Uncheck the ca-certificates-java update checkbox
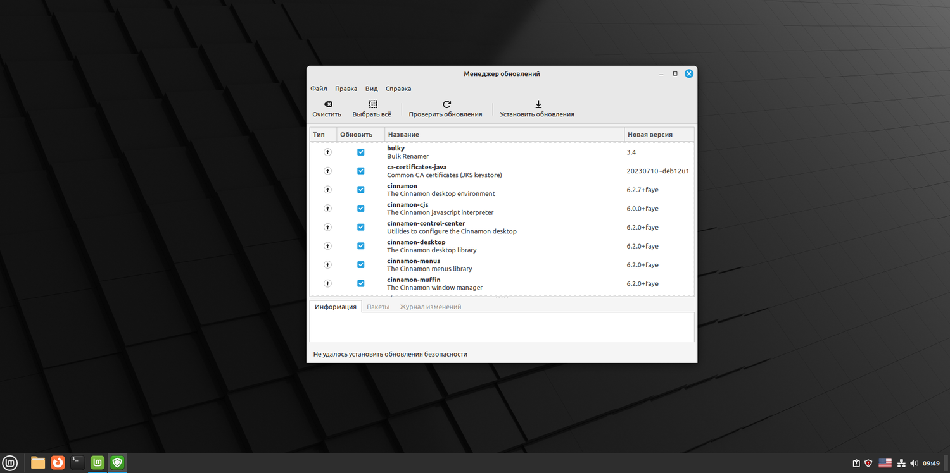 [361, 171]
